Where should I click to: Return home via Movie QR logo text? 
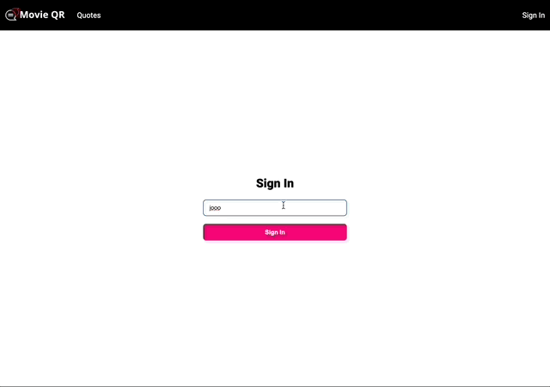coord(42,15)
